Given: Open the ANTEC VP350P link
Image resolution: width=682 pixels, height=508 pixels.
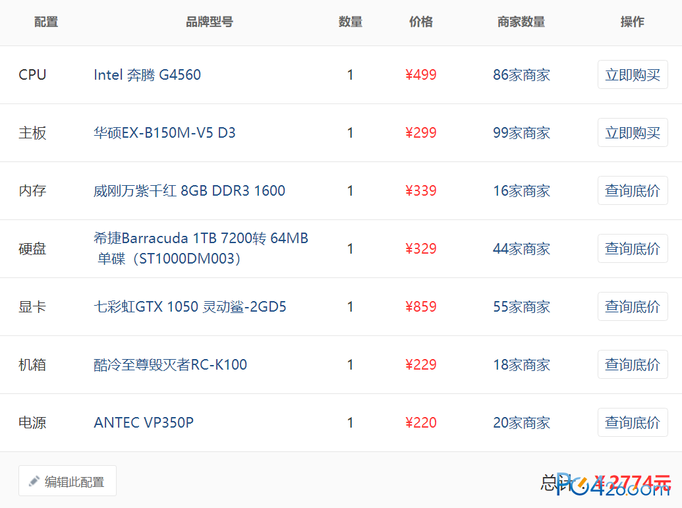Looking at the screenshot, I should [x=144, y=422].
